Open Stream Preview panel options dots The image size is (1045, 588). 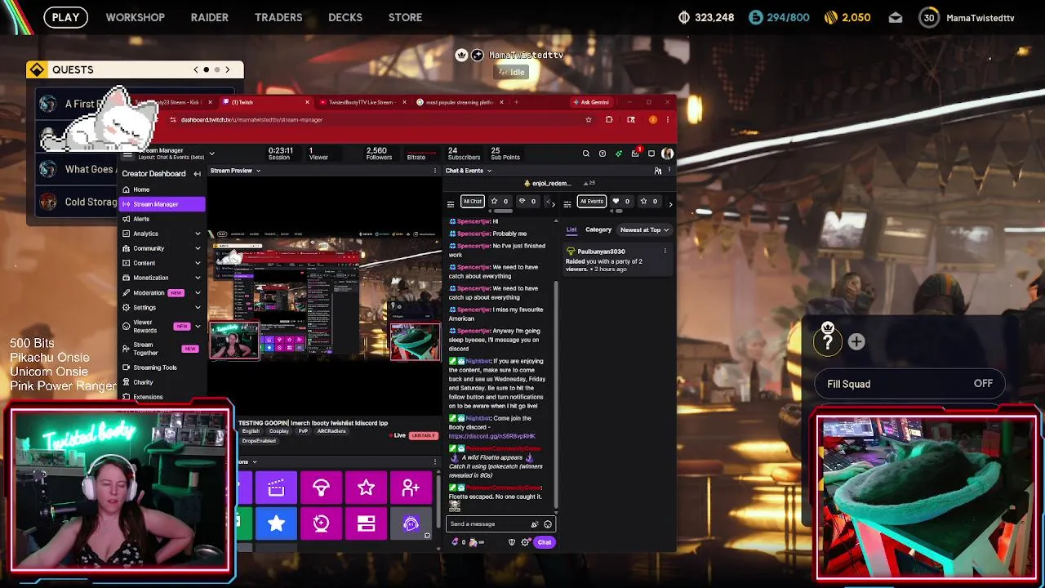tap(435, 171)
